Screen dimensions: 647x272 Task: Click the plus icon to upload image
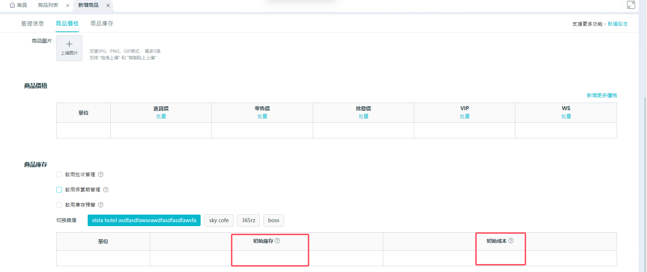[69, 44]
